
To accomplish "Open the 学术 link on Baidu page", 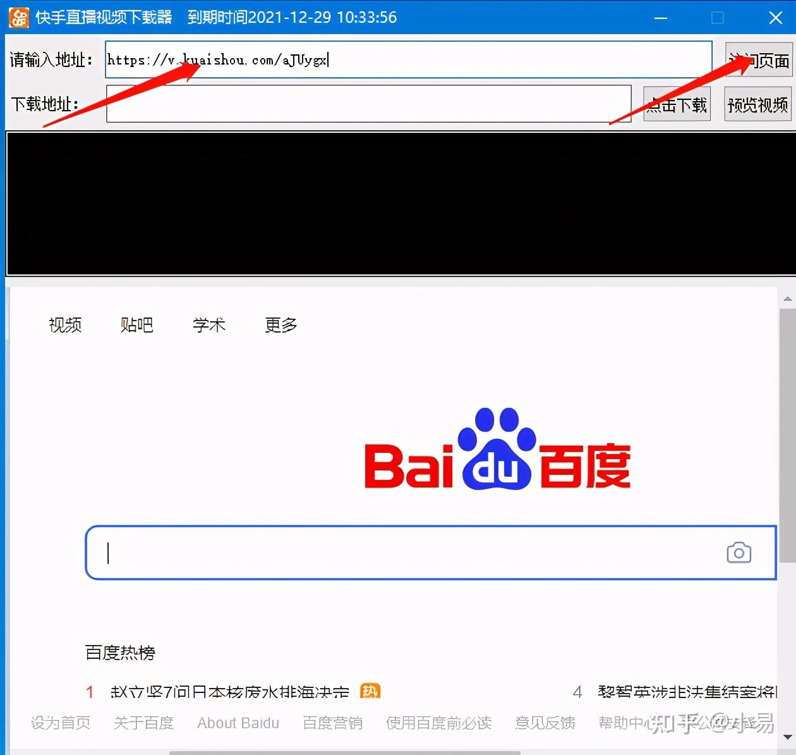I will 209,325.
